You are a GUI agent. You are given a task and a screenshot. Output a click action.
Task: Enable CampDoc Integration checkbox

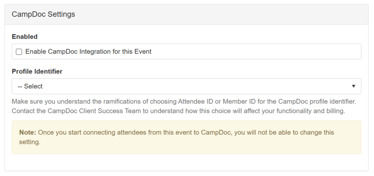click(x=19, y=52)
